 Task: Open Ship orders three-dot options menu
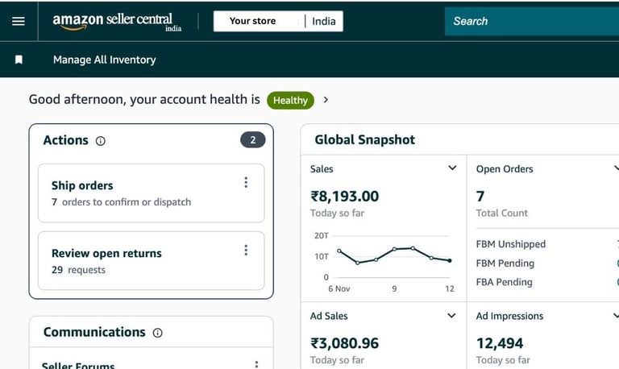pyautogui.click(x=246, y=183)
